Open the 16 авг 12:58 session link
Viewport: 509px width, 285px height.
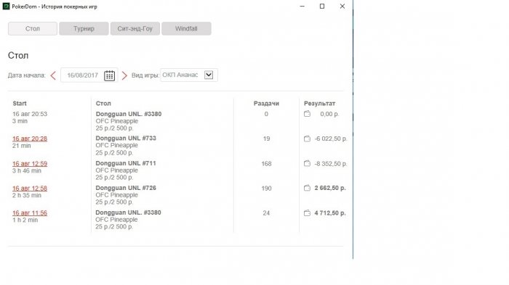30,188
